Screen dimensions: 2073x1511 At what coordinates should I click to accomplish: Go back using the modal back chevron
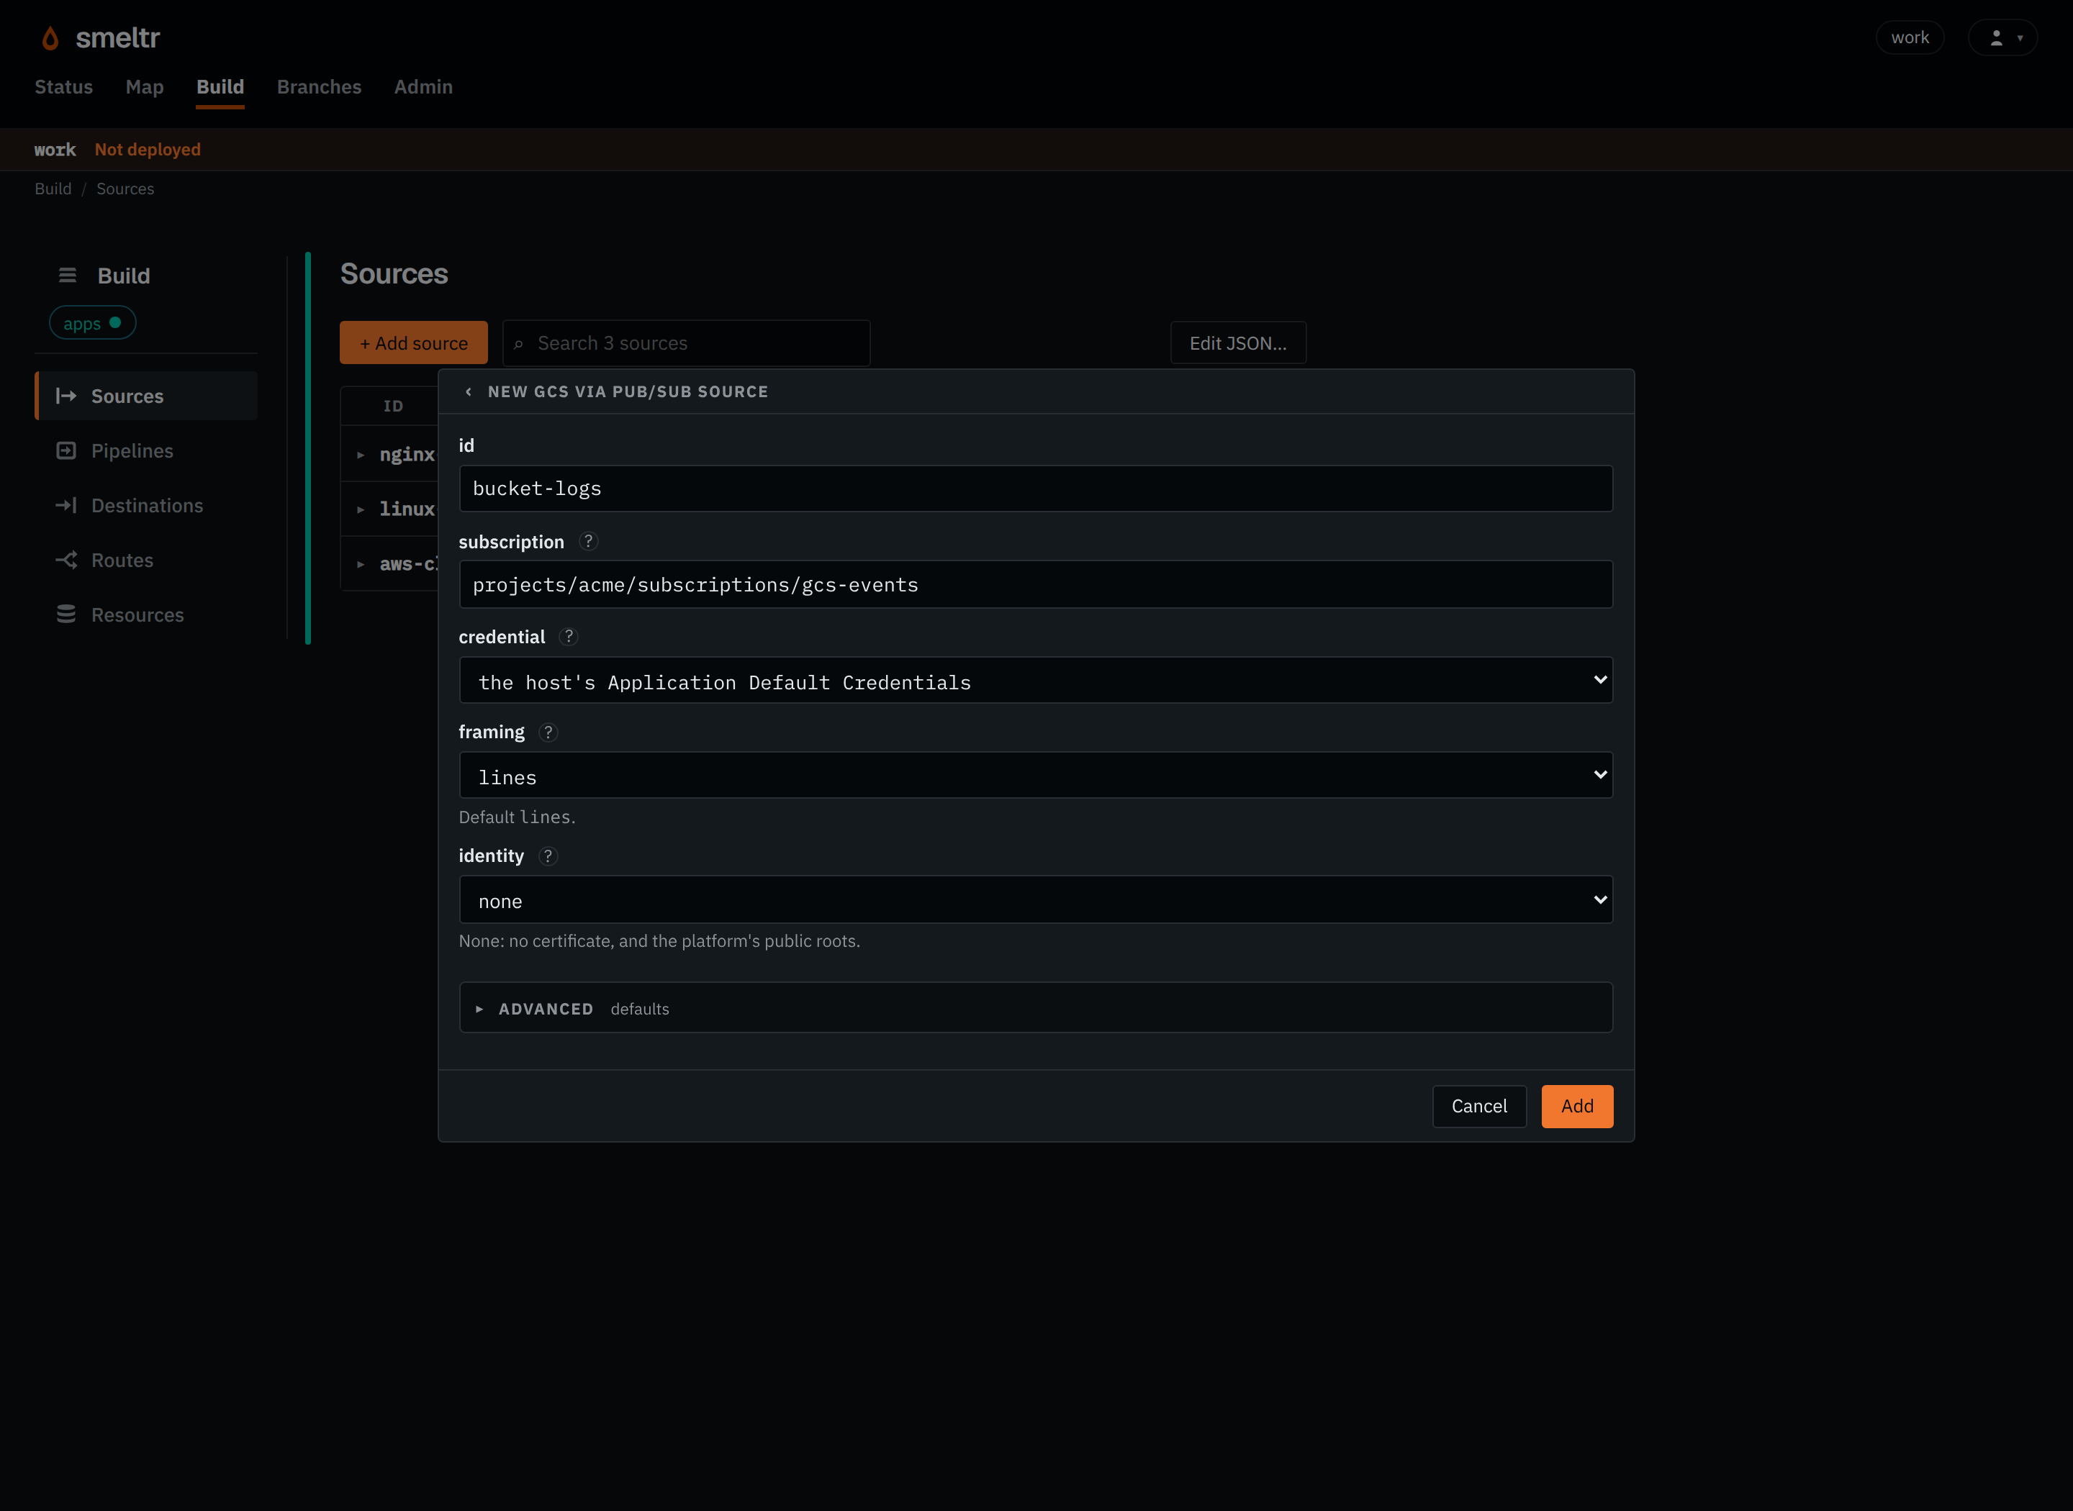coord(469,391)
